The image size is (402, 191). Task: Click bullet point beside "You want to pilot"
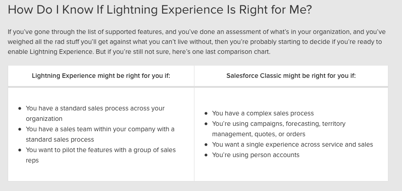pyautogui.click(x=20, y=150)
